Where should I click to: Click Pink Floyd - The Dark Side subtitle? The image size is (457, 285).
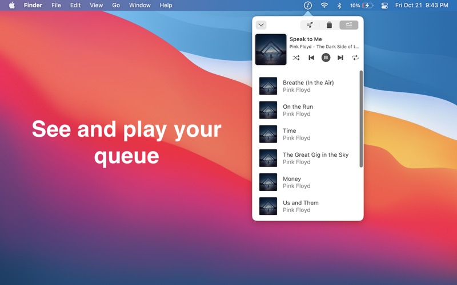tap(324, 47)
